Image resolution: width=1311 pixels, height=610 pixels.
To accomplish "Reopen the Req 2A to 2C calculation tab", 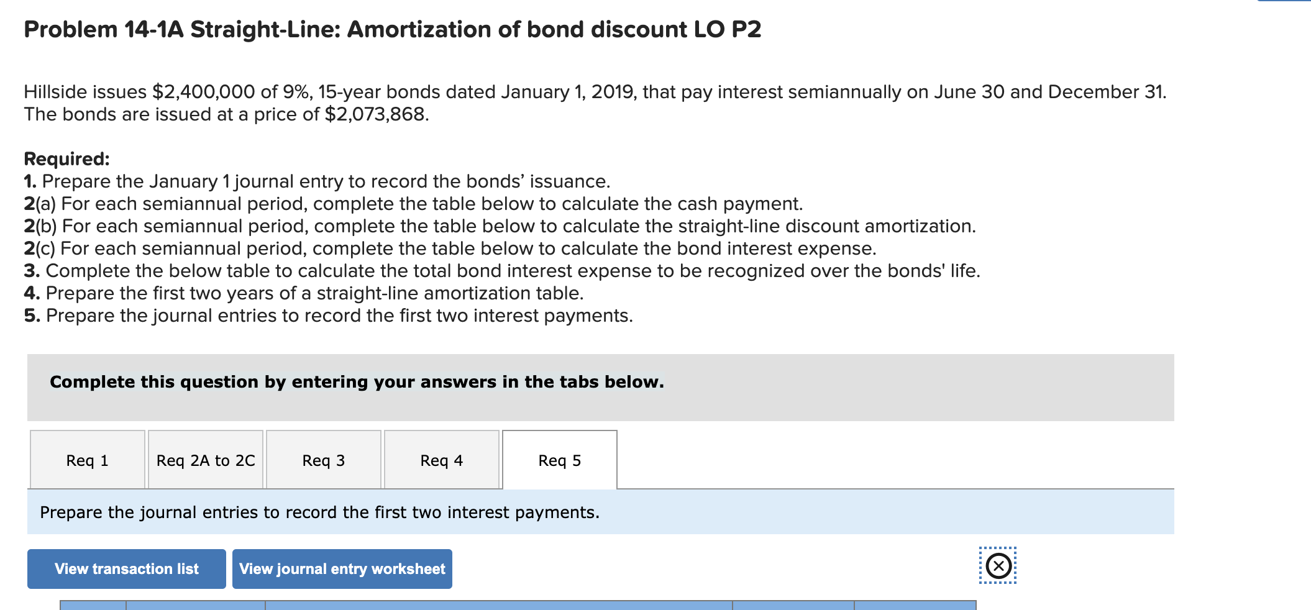I will coord(205,460).
